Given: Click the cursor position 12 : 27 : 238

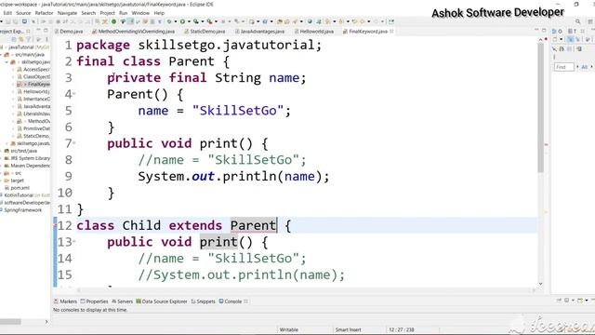Looking at the screenshot, I should click(x=401, y=329).
